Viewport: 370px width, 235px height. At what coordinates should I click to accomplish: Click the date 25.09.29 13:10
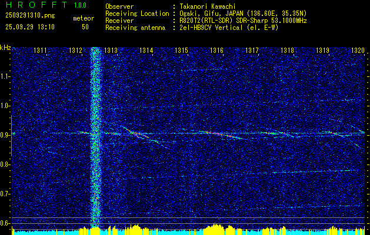point(30,27)
